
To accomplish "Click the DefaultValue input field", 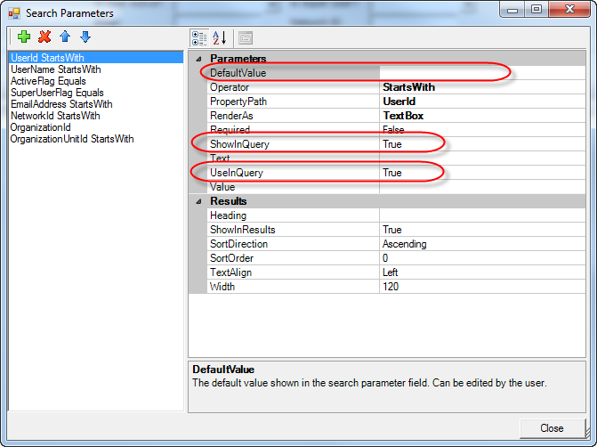I will click(445, 73).
